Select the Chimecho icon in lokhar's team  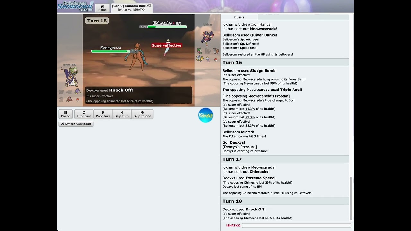(208, 59)
